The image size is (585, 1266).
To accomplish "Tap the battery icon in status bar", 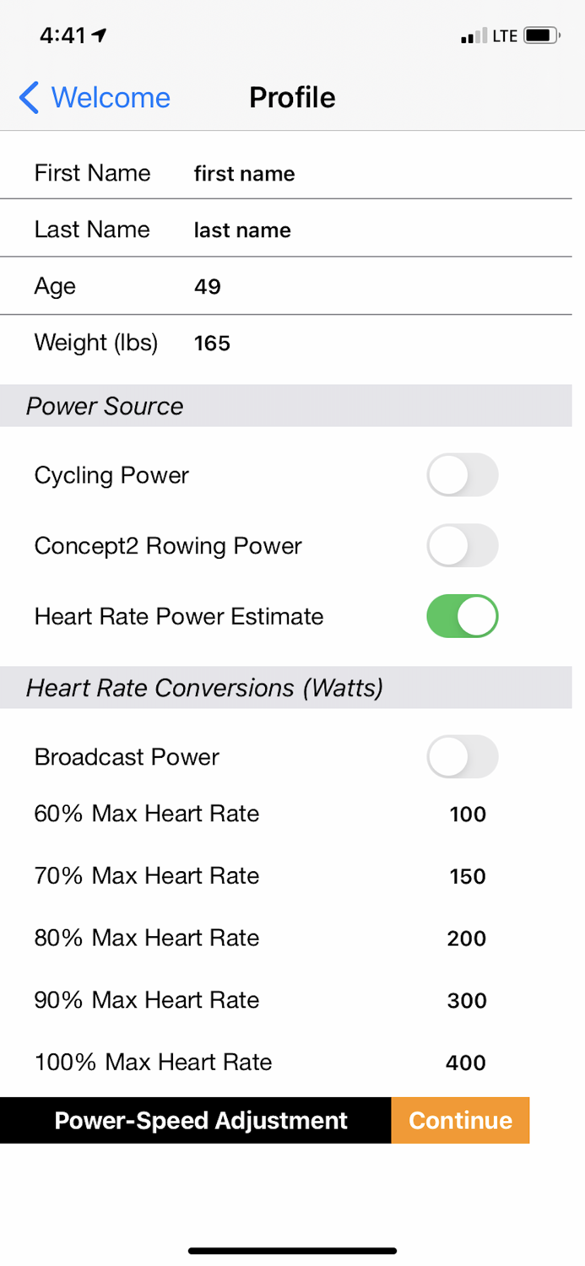I will coord(540,36).
